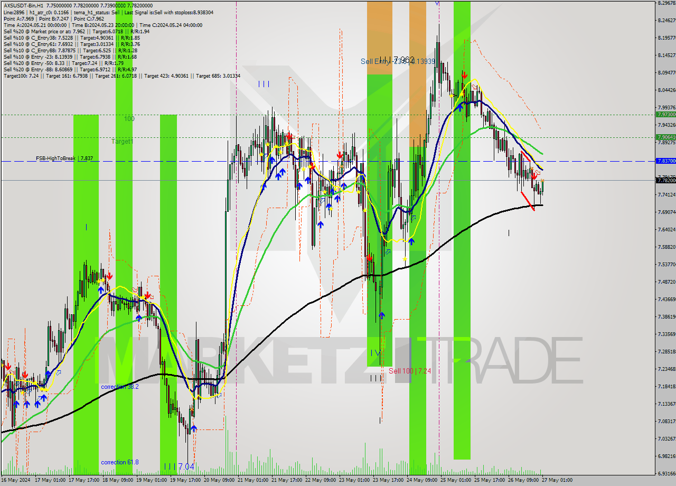Click the 'FSB-HighToBreak | 7.837' label

64,158
